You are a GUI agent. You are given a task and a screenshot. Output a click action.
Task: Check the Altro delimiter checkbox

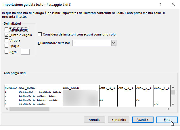coord(6,52)
